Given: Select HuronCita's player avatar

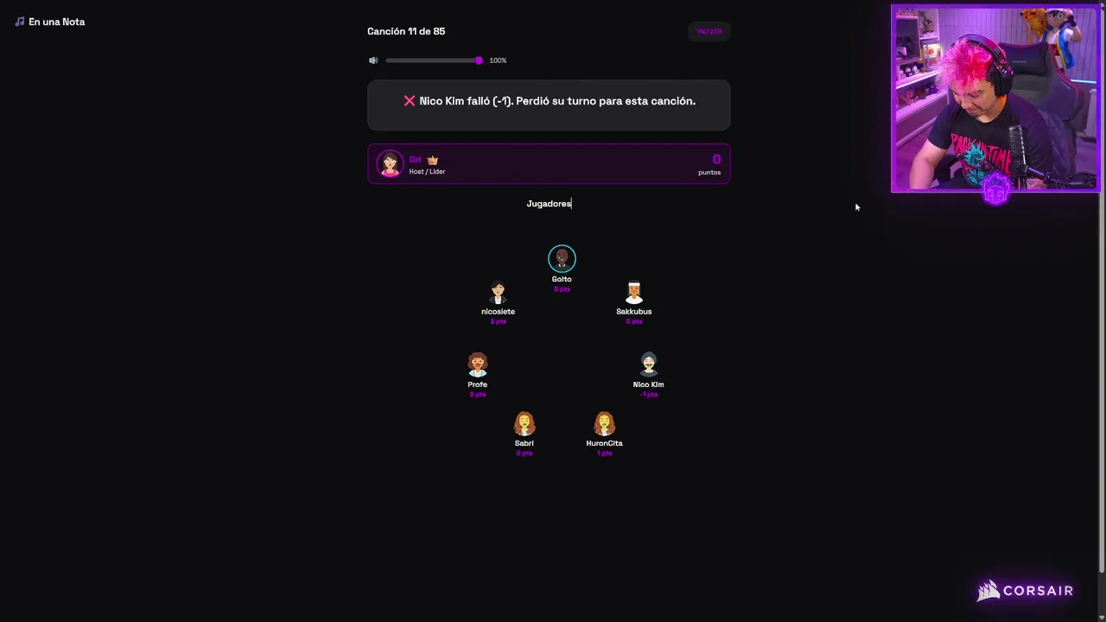Looking at the screenshot, I should (x=604, y=423).
